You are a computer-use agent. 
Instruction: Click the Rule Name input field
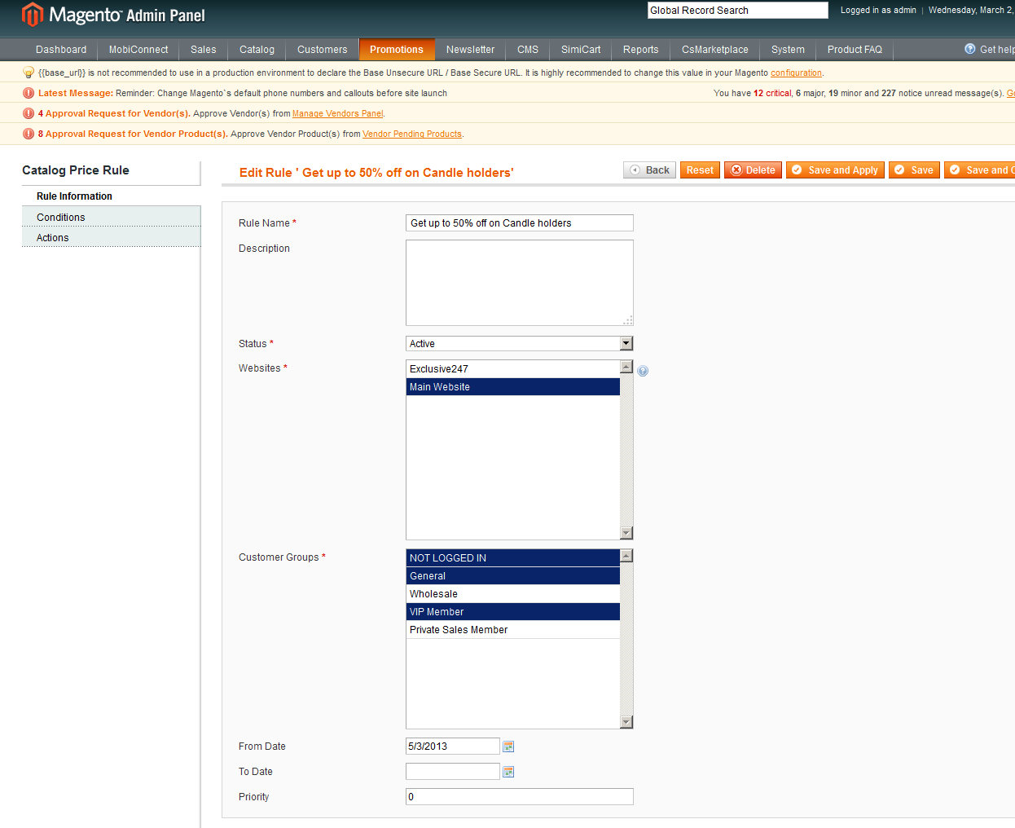(520, 223)
